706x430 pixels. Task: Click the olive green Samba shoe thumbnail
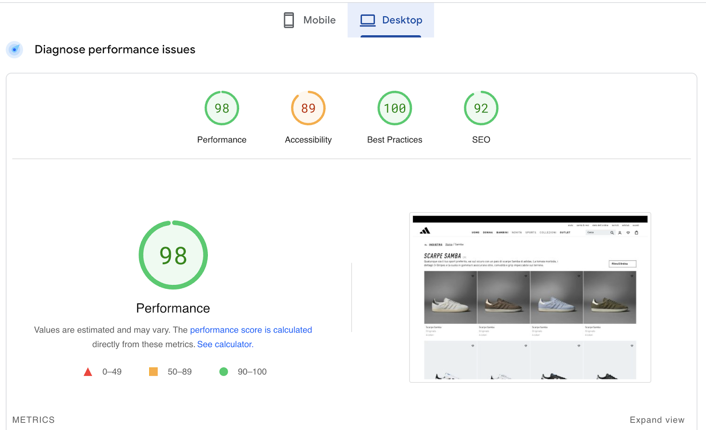tap(610, 297)
